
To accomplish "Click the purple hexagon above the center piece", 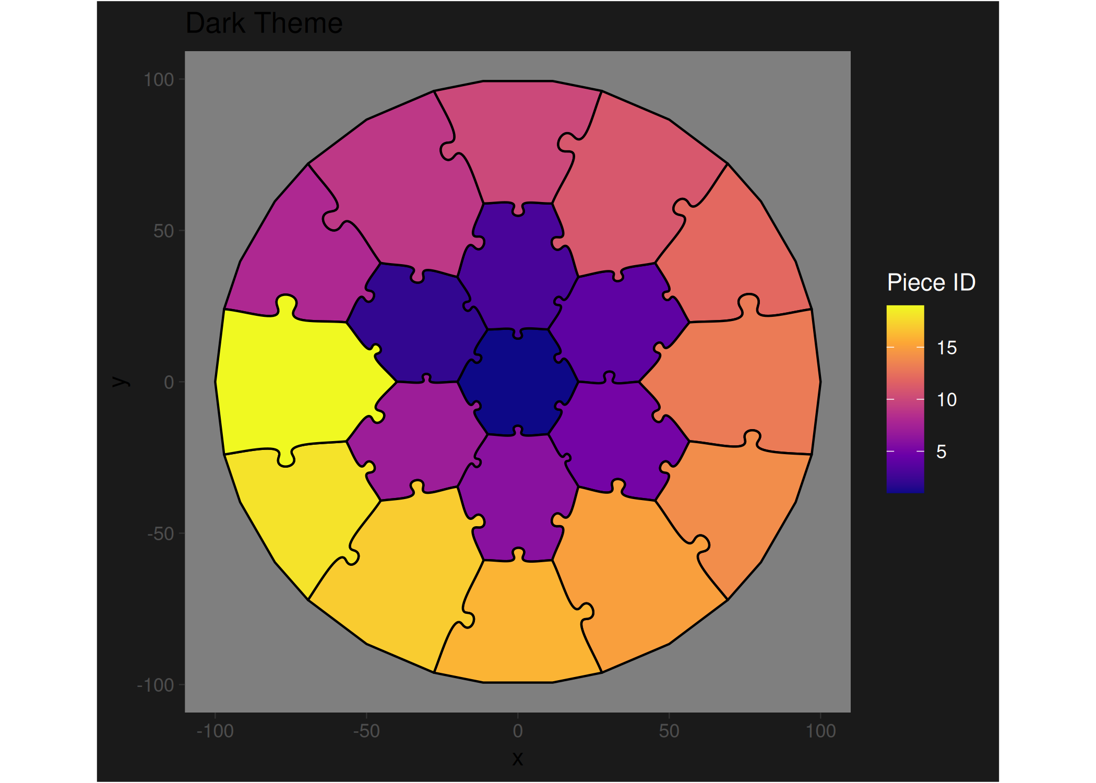I will (518, 266).
